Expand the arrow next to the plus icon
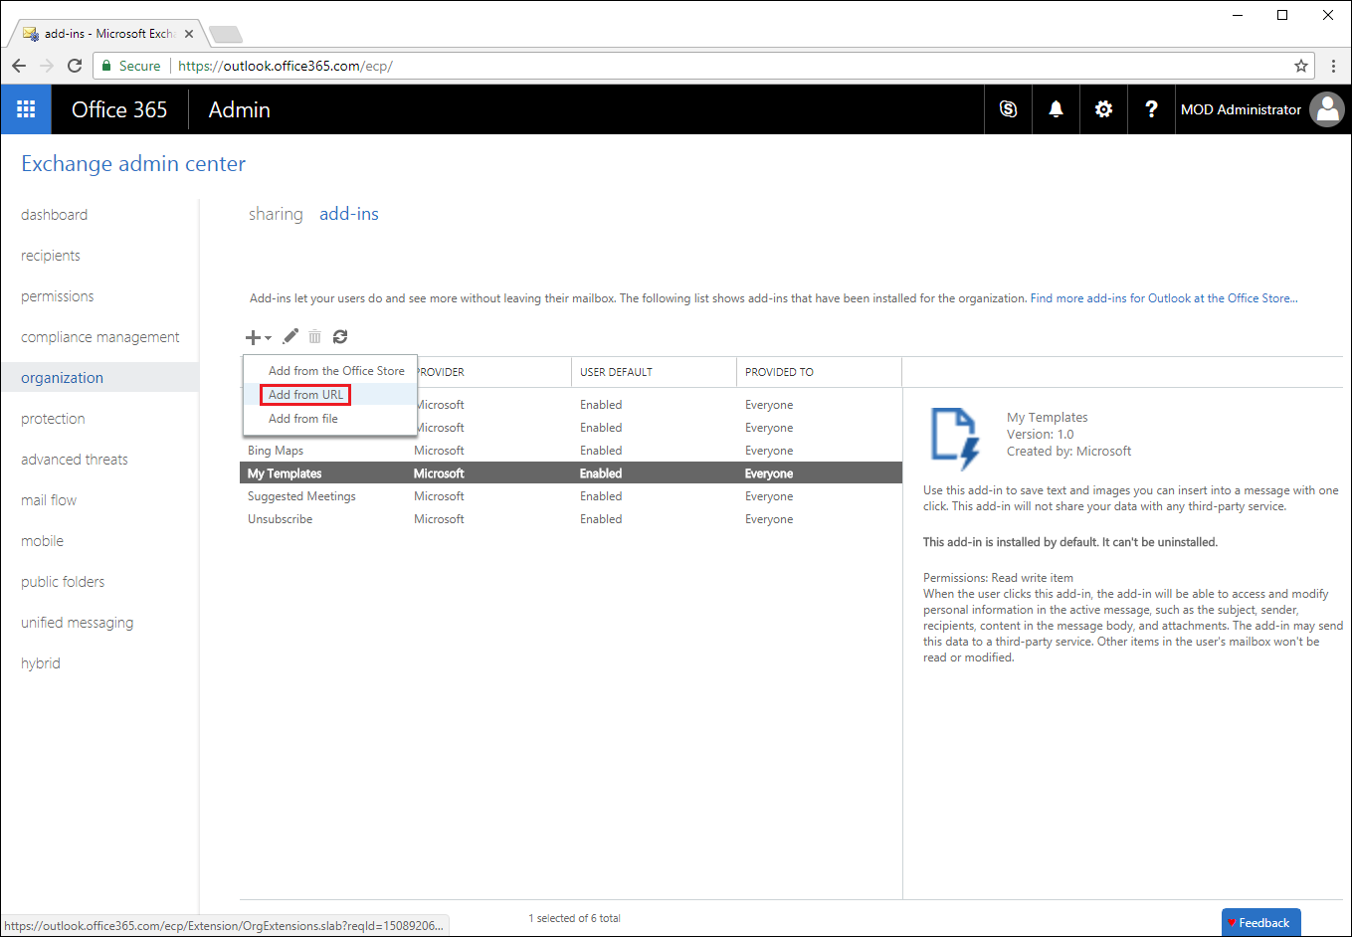The height and width of the screenshot is (937, 1352). tap(268, 338)
